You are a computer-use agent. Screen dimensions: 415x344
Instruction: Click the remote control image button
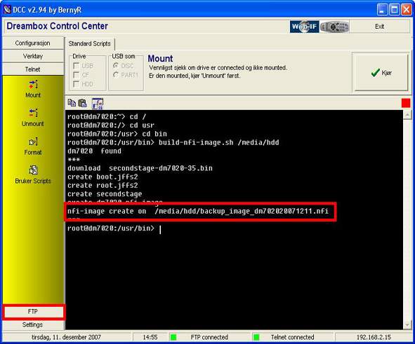click(x=334, y=27)
